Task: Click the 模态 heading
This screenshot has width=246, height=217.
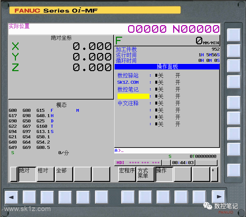Action: click(x=61, y=105)
